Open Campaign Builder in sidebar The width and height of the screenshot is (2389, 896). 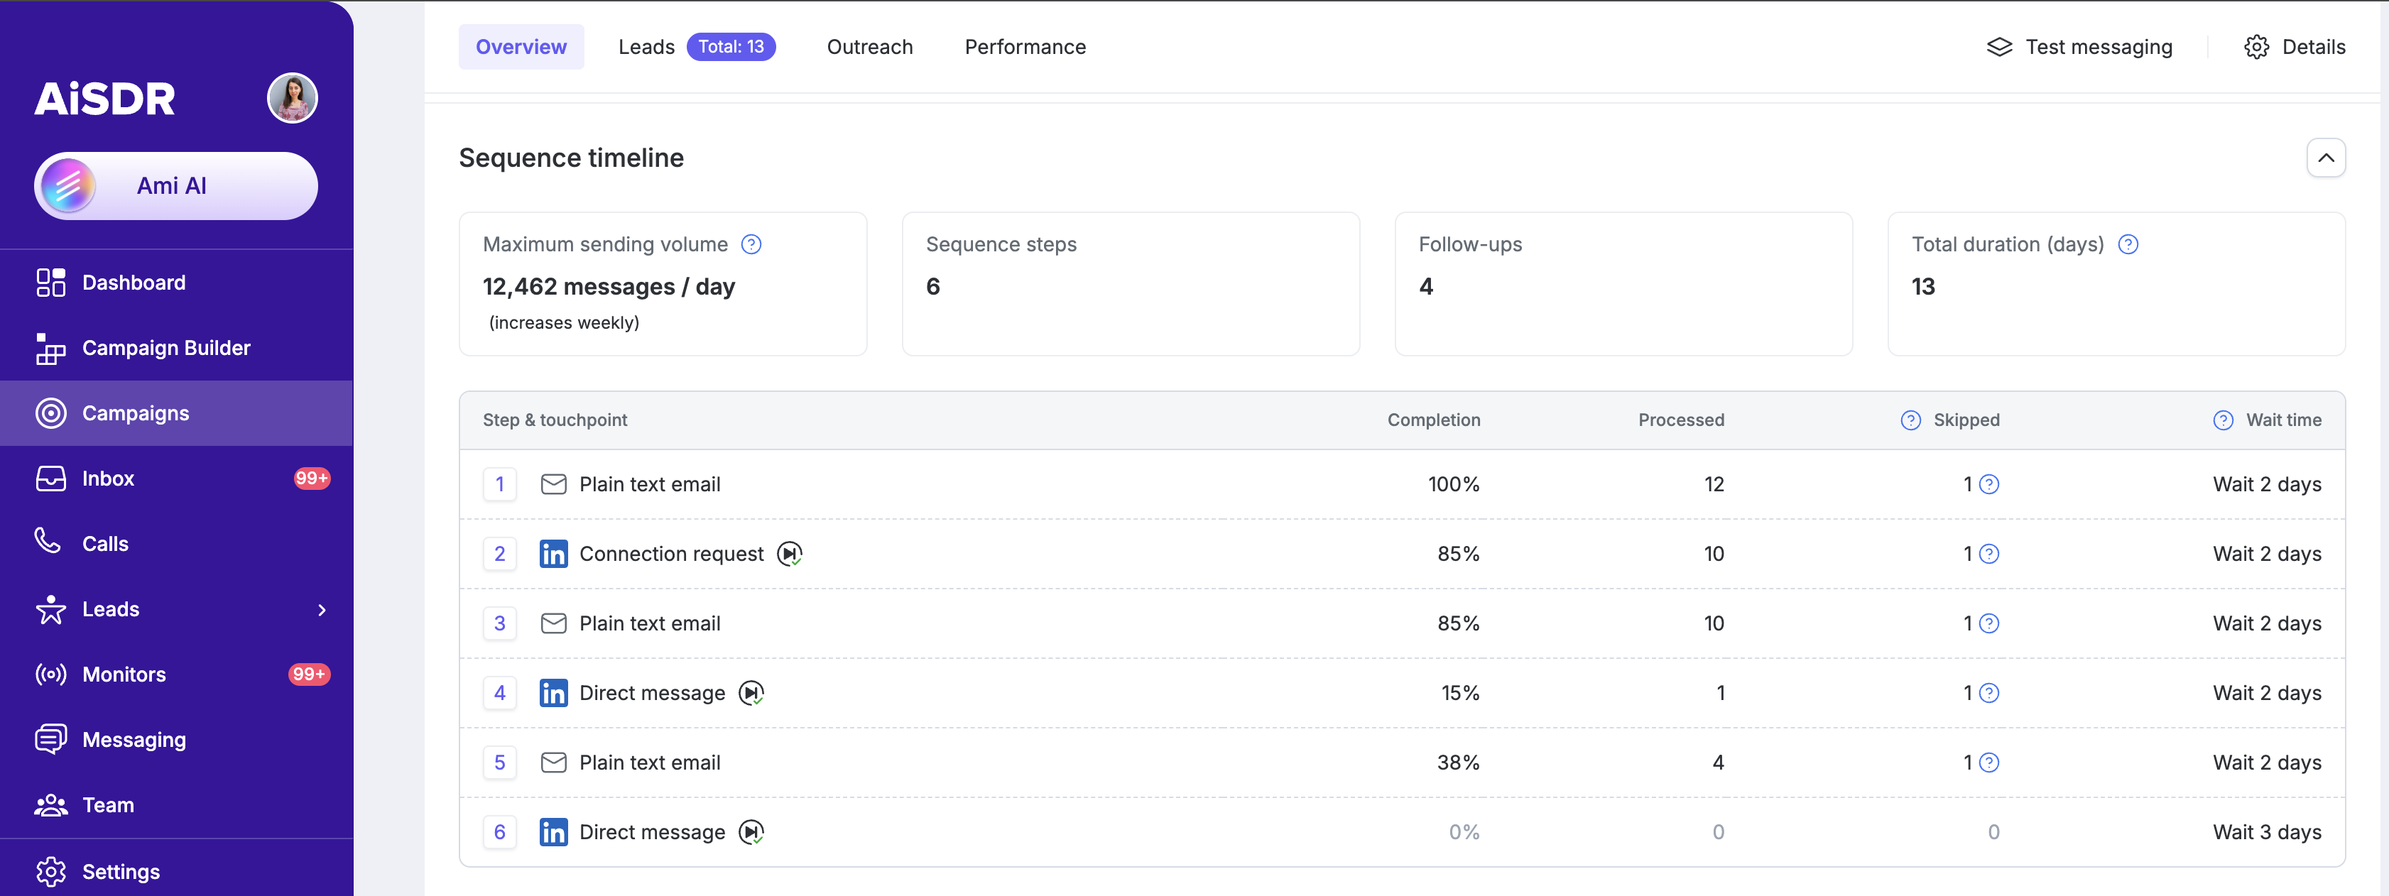click(x=176, y=348)
